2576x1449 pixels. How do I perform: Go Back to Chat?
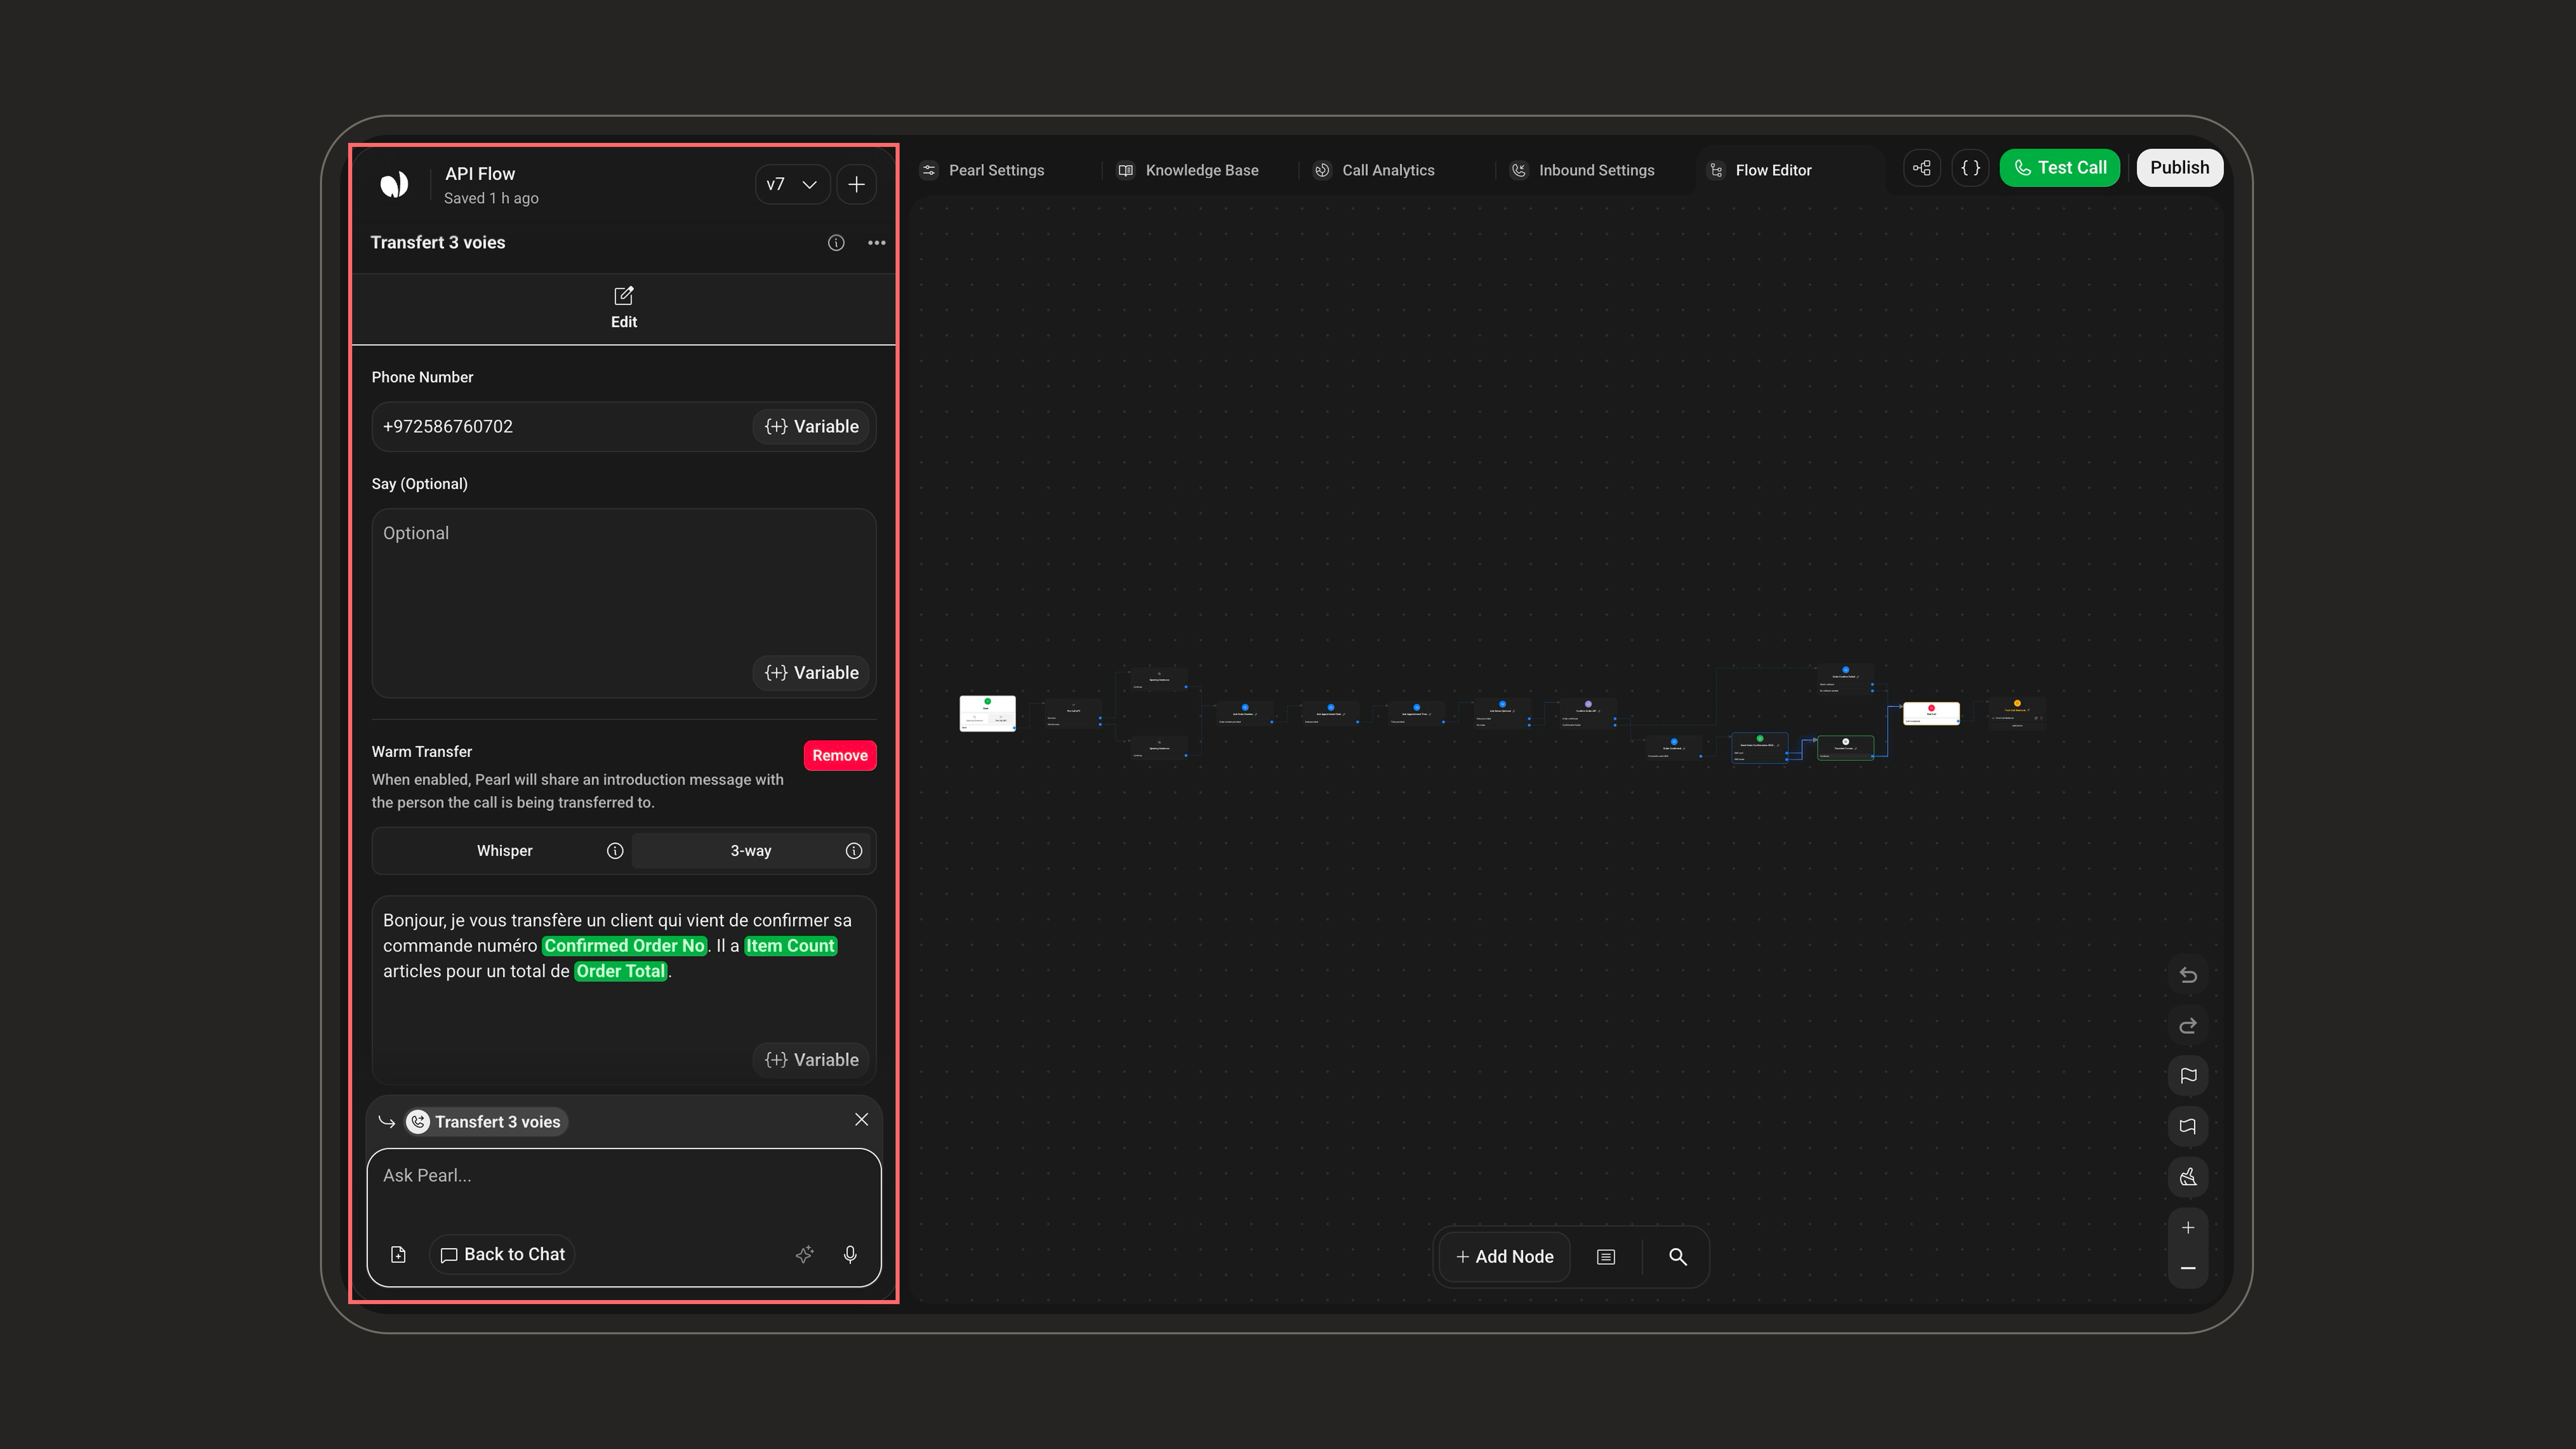pos(503,1255)
